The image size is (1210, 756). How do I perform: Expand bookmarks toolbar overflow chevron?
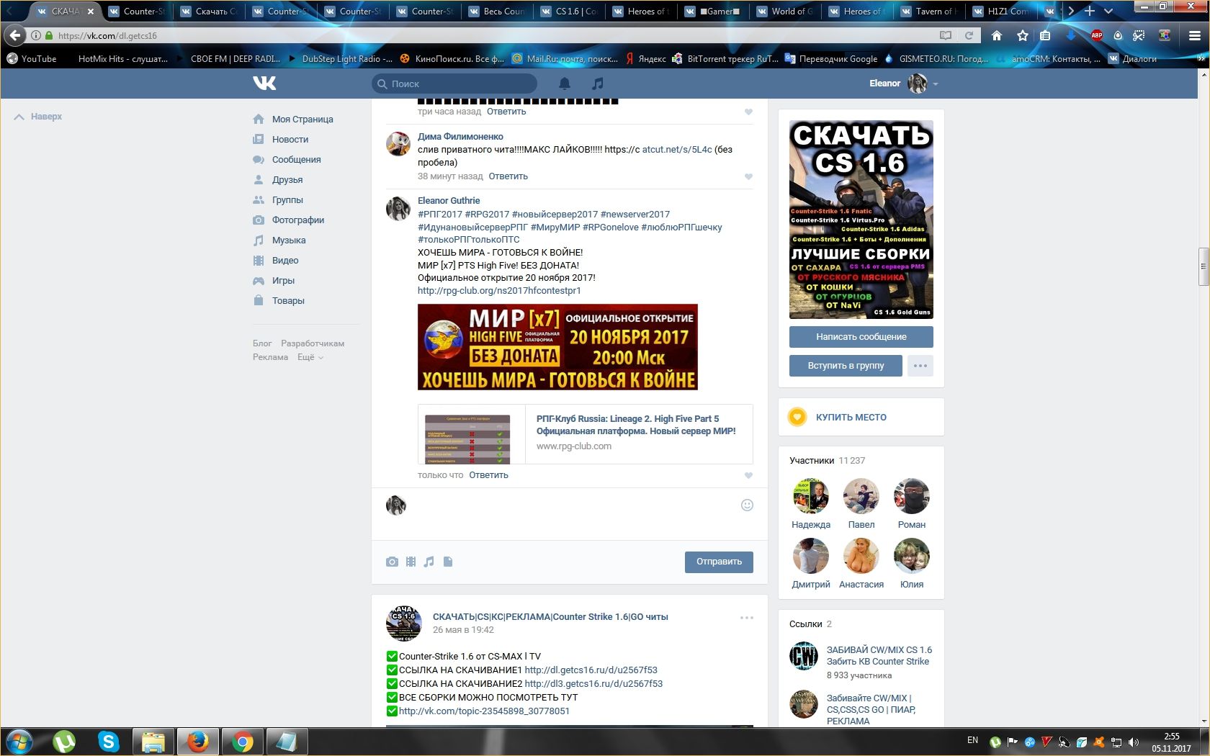[x=1201, y=59]
